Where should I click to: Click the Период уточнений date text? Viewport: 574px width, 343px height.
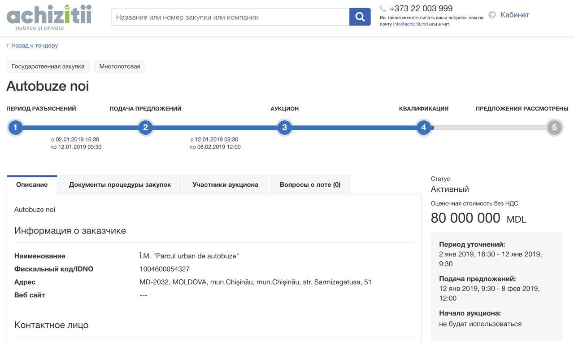(x=491, y=259)
